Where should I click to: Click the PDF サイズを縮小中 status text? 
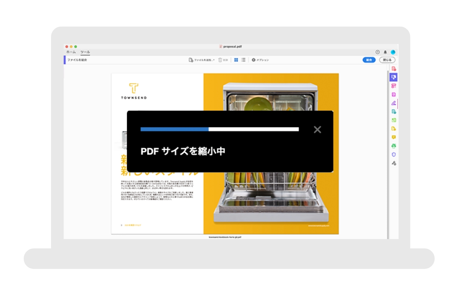pos(183,151)
